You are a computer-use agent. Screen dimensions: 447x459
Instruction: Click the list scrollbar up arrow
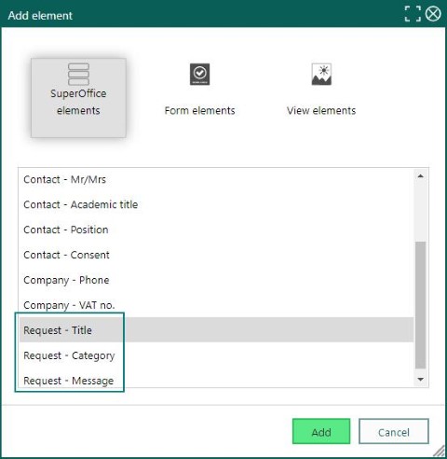point(421,176)
